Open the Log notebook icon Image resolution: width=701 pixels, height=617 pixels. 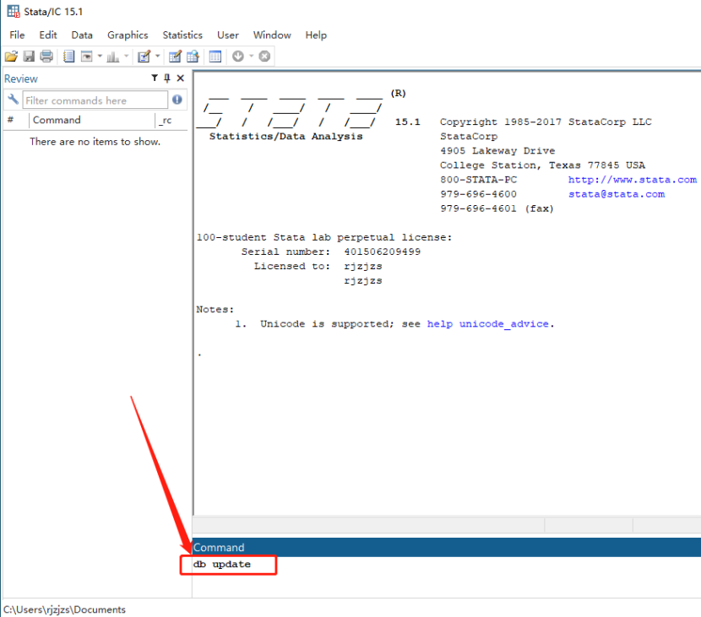(x=69, y=57)
